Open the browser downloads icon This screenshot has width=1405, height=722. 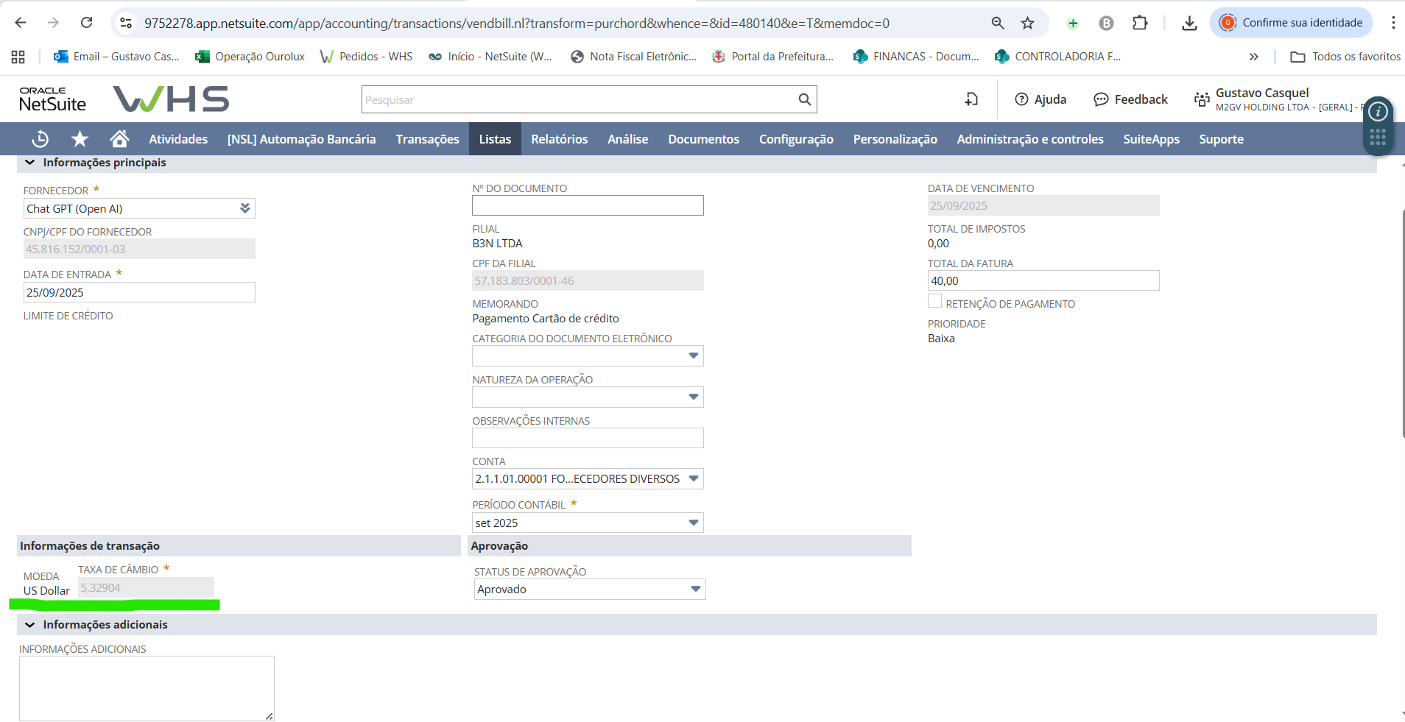[x=1189, y=23]
